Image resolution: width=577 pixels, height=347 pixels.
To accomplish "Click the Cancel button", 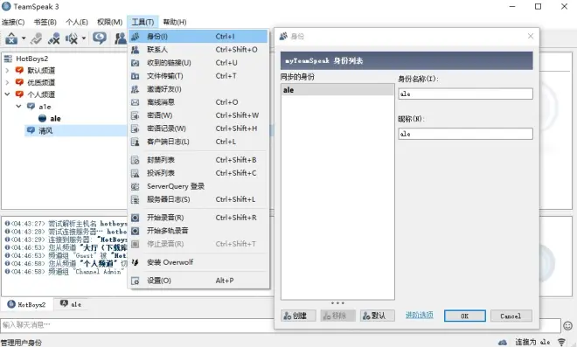I will pos(511,316).
